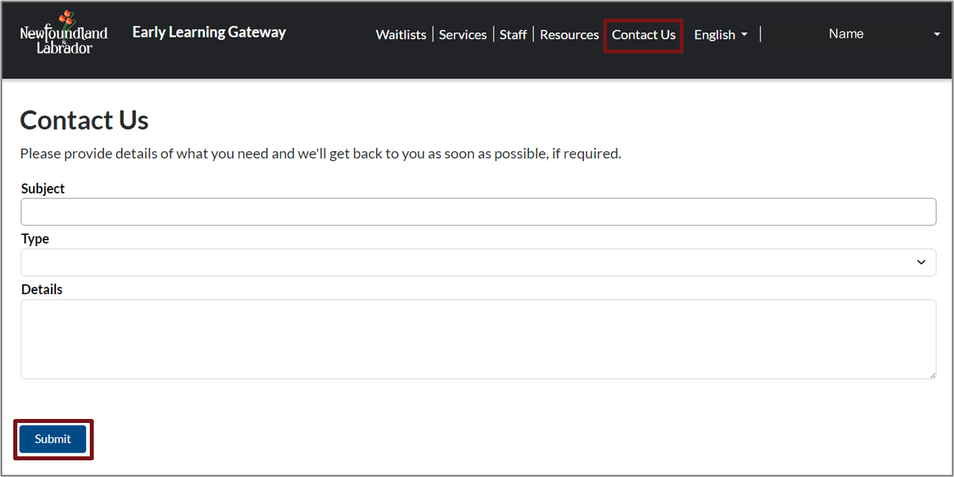Focus the Subject text field
Screen dimensions: 954x477
(478, 212)
